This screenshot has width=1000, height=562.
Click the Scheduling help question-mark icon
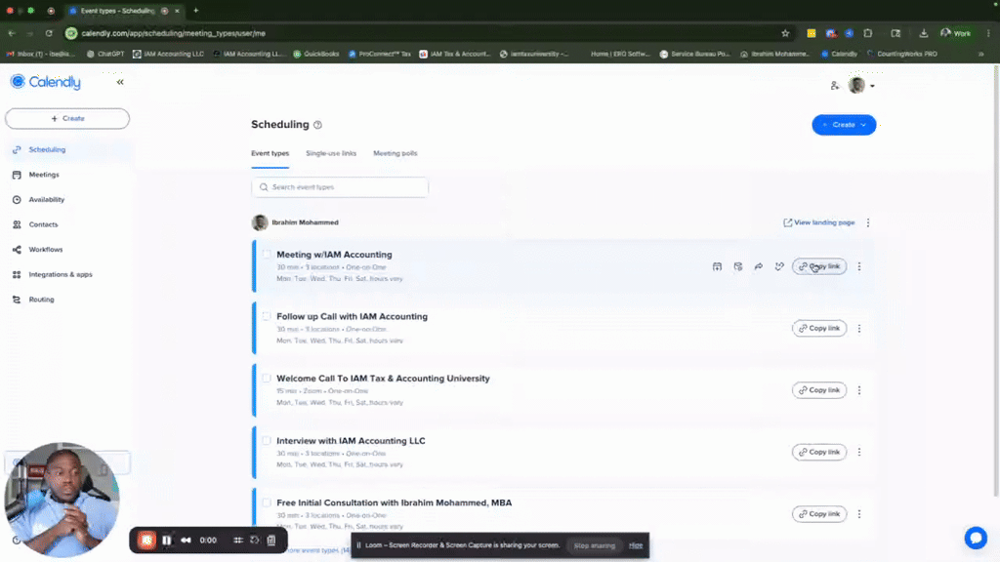click(317, 125)
